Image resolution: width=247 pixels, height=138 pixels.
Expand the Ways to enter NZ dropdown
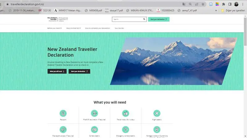pos(73,28)
